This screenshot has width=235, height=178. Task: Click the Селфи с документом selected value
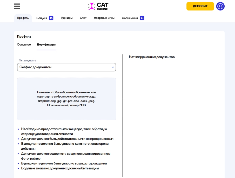[x=35, y=67]
